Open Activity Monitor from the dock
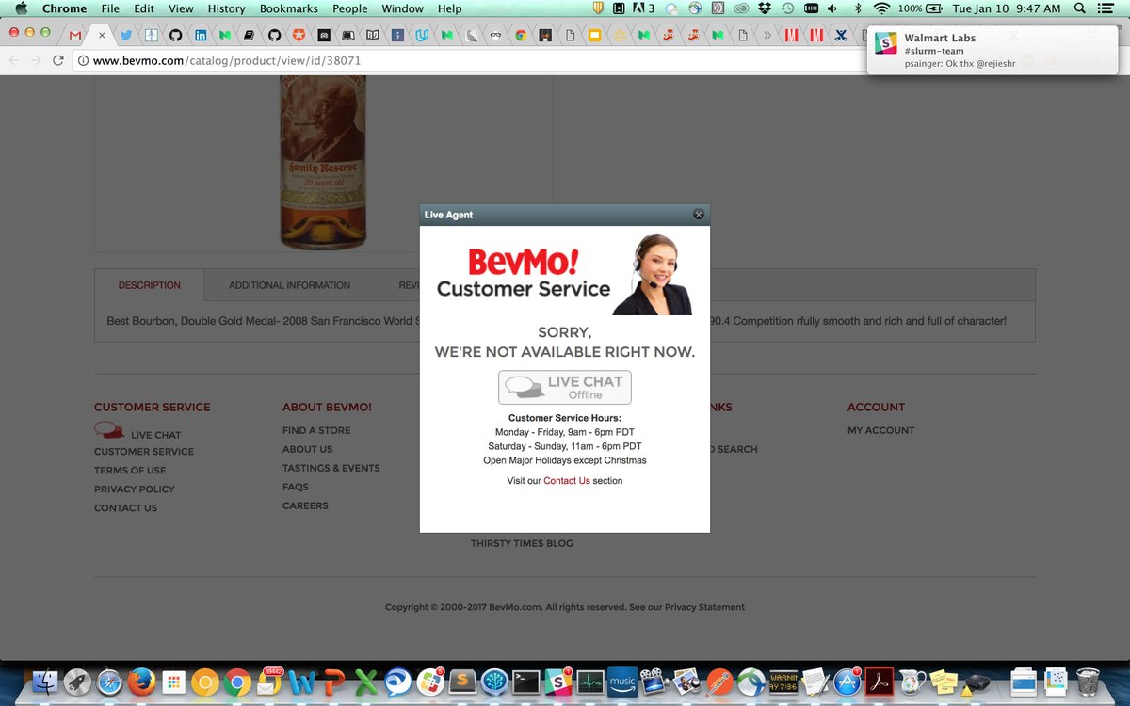1130x706 pixels. (589, 682)
